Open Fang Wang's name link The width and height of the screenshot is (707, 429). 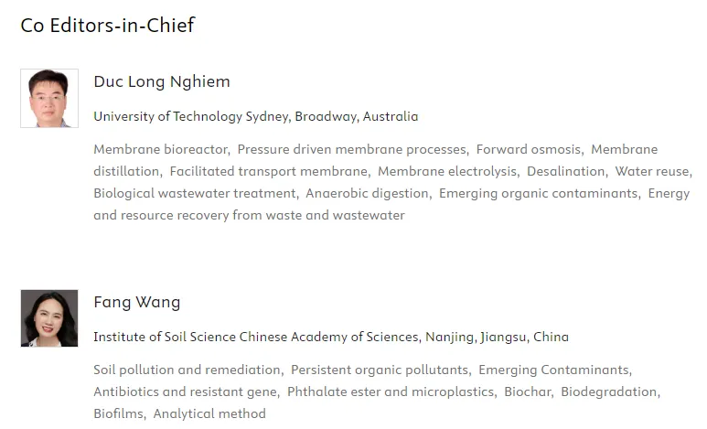tap(137, 302)
